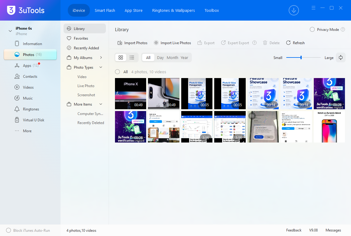Open Computer Syn... item
The width and height of the screenshot is (351, 236).
point(90,113)
